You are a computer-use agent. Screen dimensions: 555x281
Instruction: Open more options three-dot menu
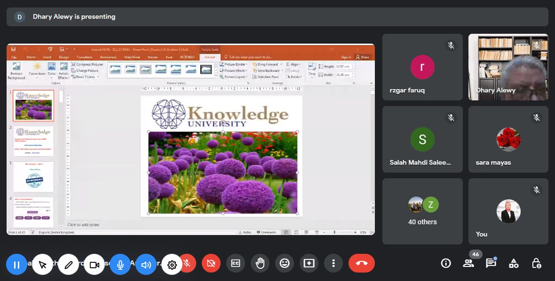pos(333,263)
